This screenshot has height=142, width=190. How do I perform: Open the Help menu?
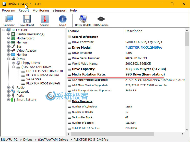tap(73, 10)
